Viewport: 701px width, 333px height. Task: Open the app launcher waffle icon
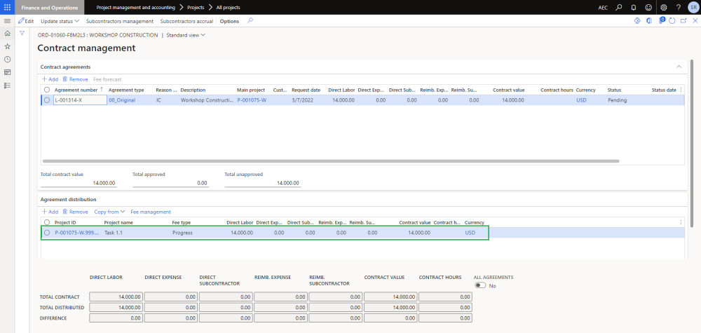(8, 7)
